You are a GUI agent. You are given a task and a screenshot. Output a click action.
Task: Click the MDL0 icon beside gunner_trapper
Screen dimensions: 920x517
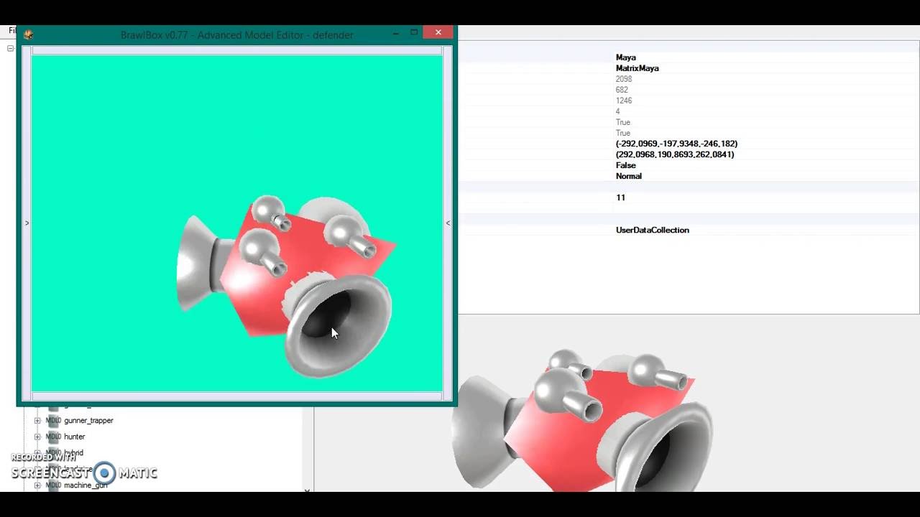pos(53,421)
